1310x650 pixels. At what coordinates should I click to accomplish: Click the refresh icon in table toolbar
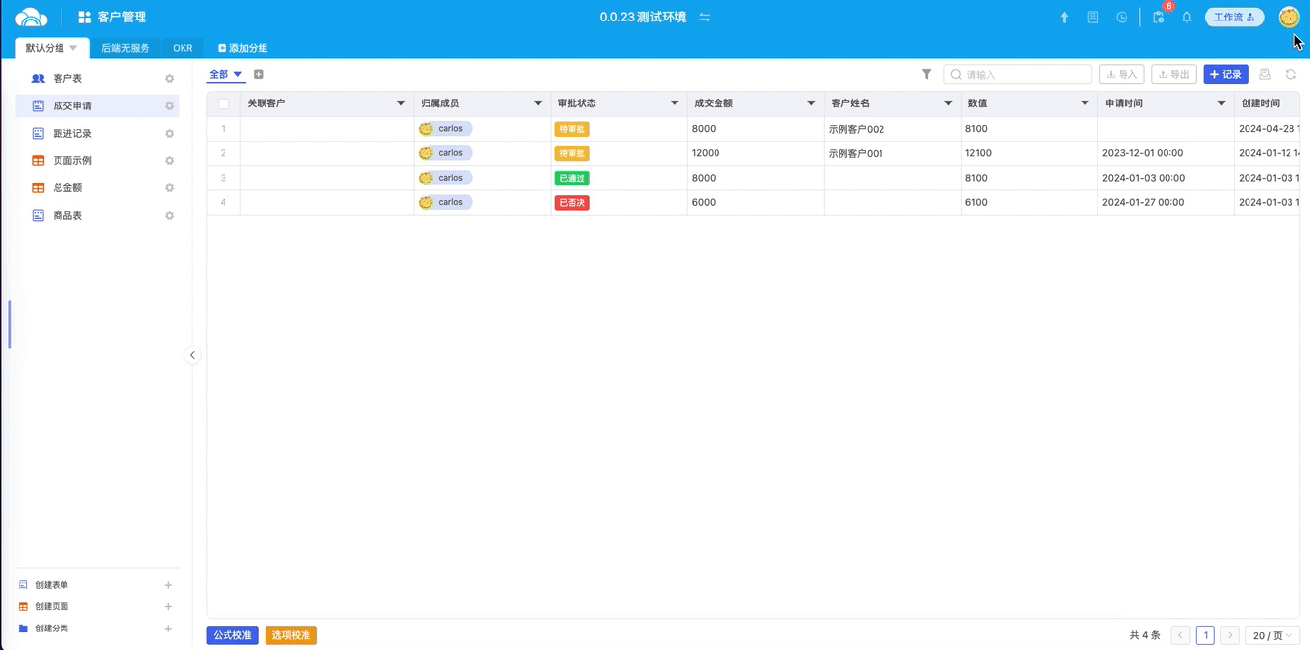click(1290, 74)
